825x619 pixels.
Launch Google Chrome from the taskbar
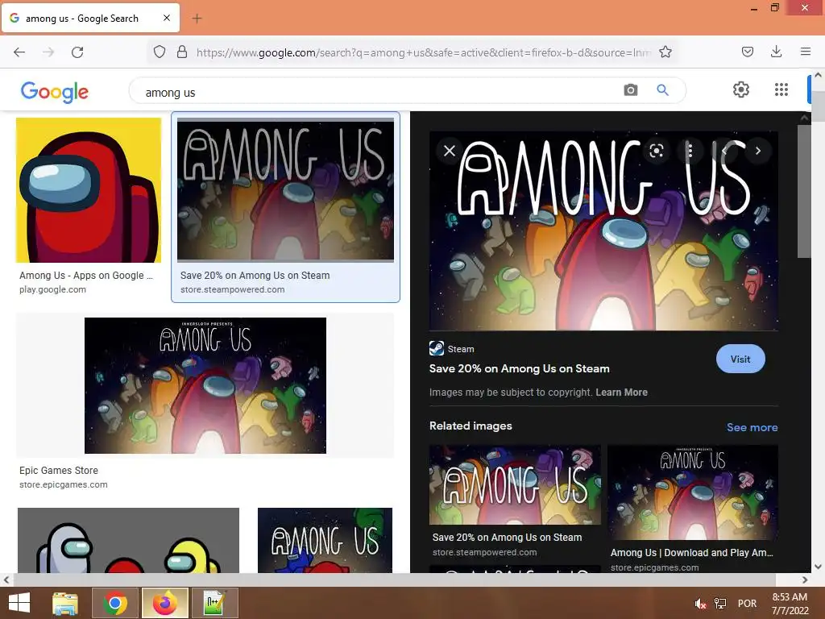tap(115, 603)
